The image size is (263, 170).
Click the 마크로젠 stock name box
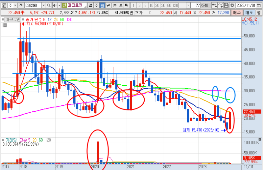point(77,5)
